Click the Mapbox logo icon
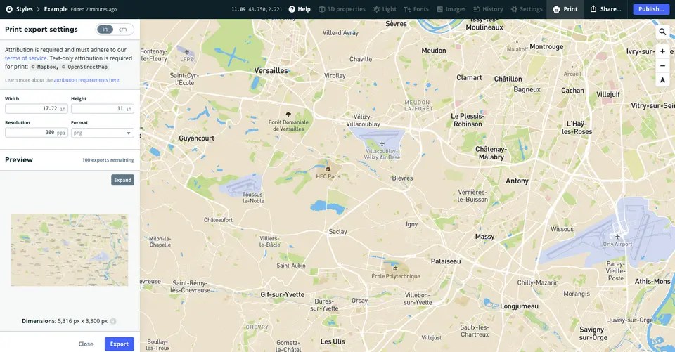The image size is (675, 352). (8, 9)
